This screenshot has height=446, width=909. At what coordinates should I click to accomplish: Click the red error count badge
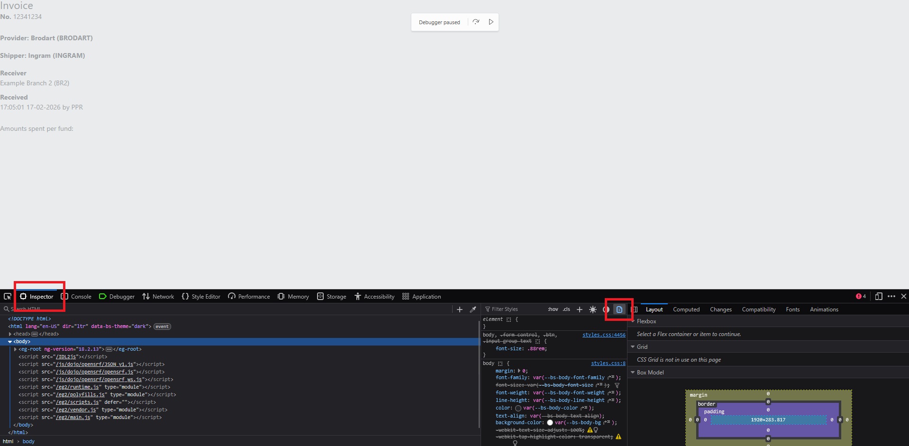[x=861, y=296]
